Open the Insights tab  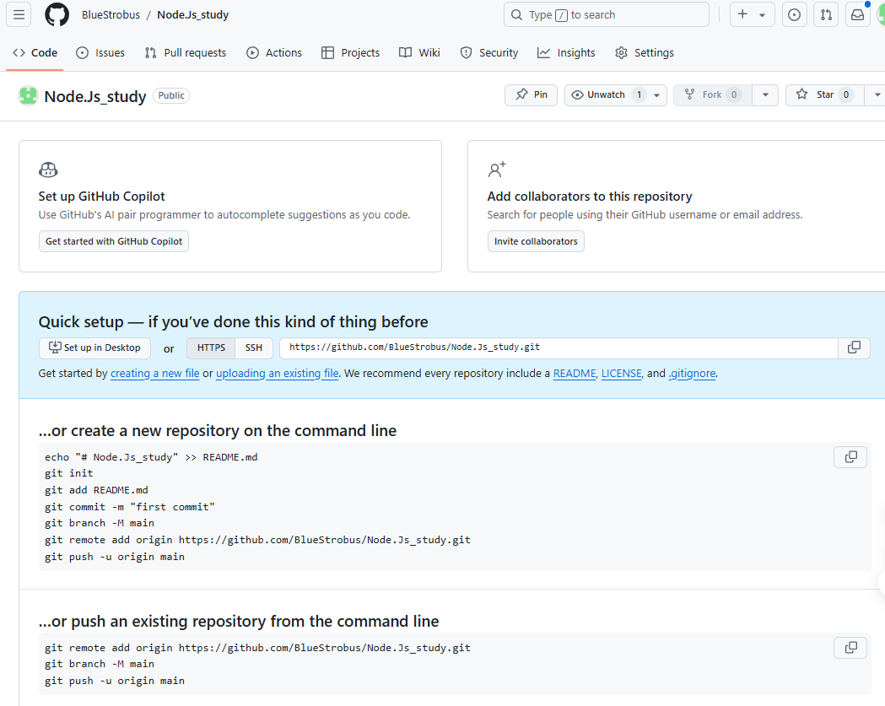(566, 52)
